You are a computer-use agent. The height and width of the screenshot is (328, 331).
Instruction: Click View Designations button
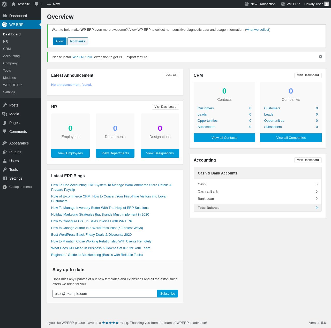[160, 153]
